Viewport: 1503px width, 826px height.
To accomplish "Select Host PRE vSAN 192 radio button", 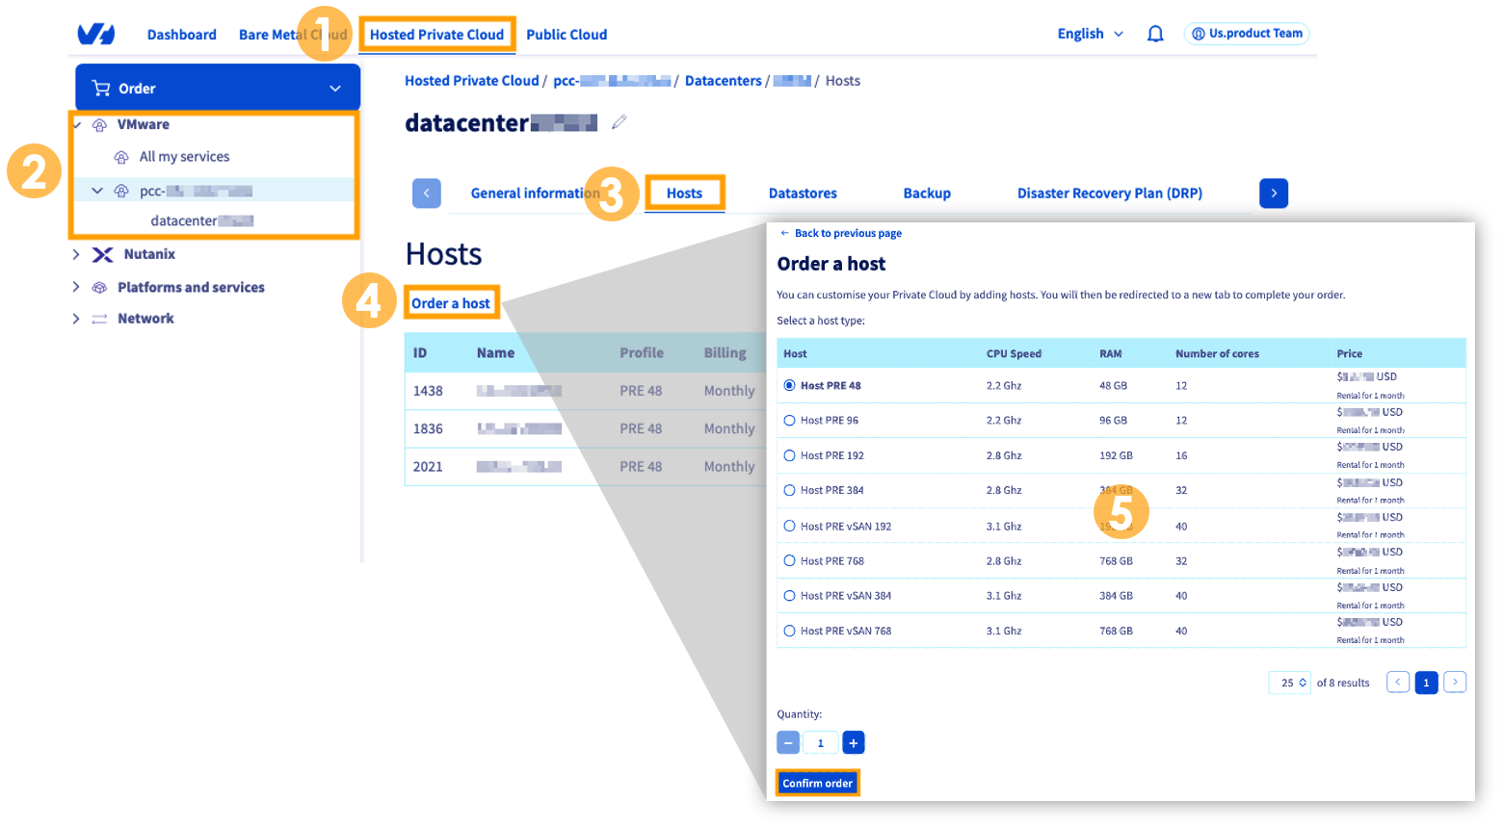I will click(790, 527).
